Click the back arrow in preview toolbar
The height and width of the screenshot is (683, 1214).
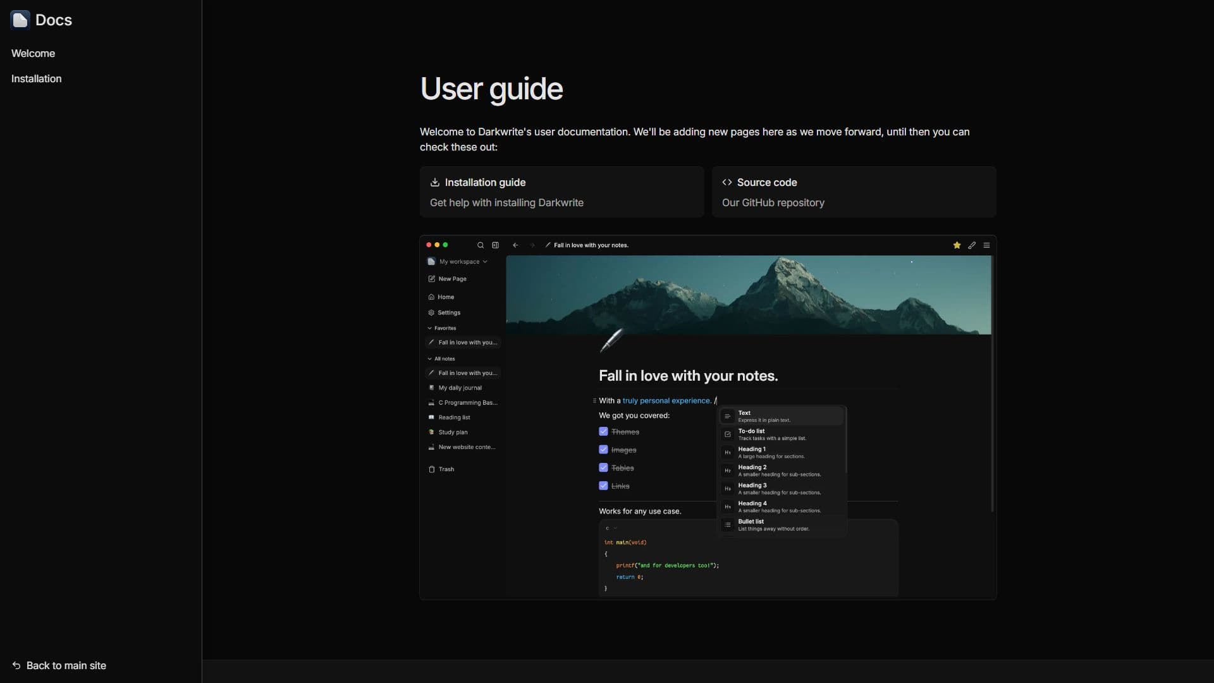click(515, 245)
